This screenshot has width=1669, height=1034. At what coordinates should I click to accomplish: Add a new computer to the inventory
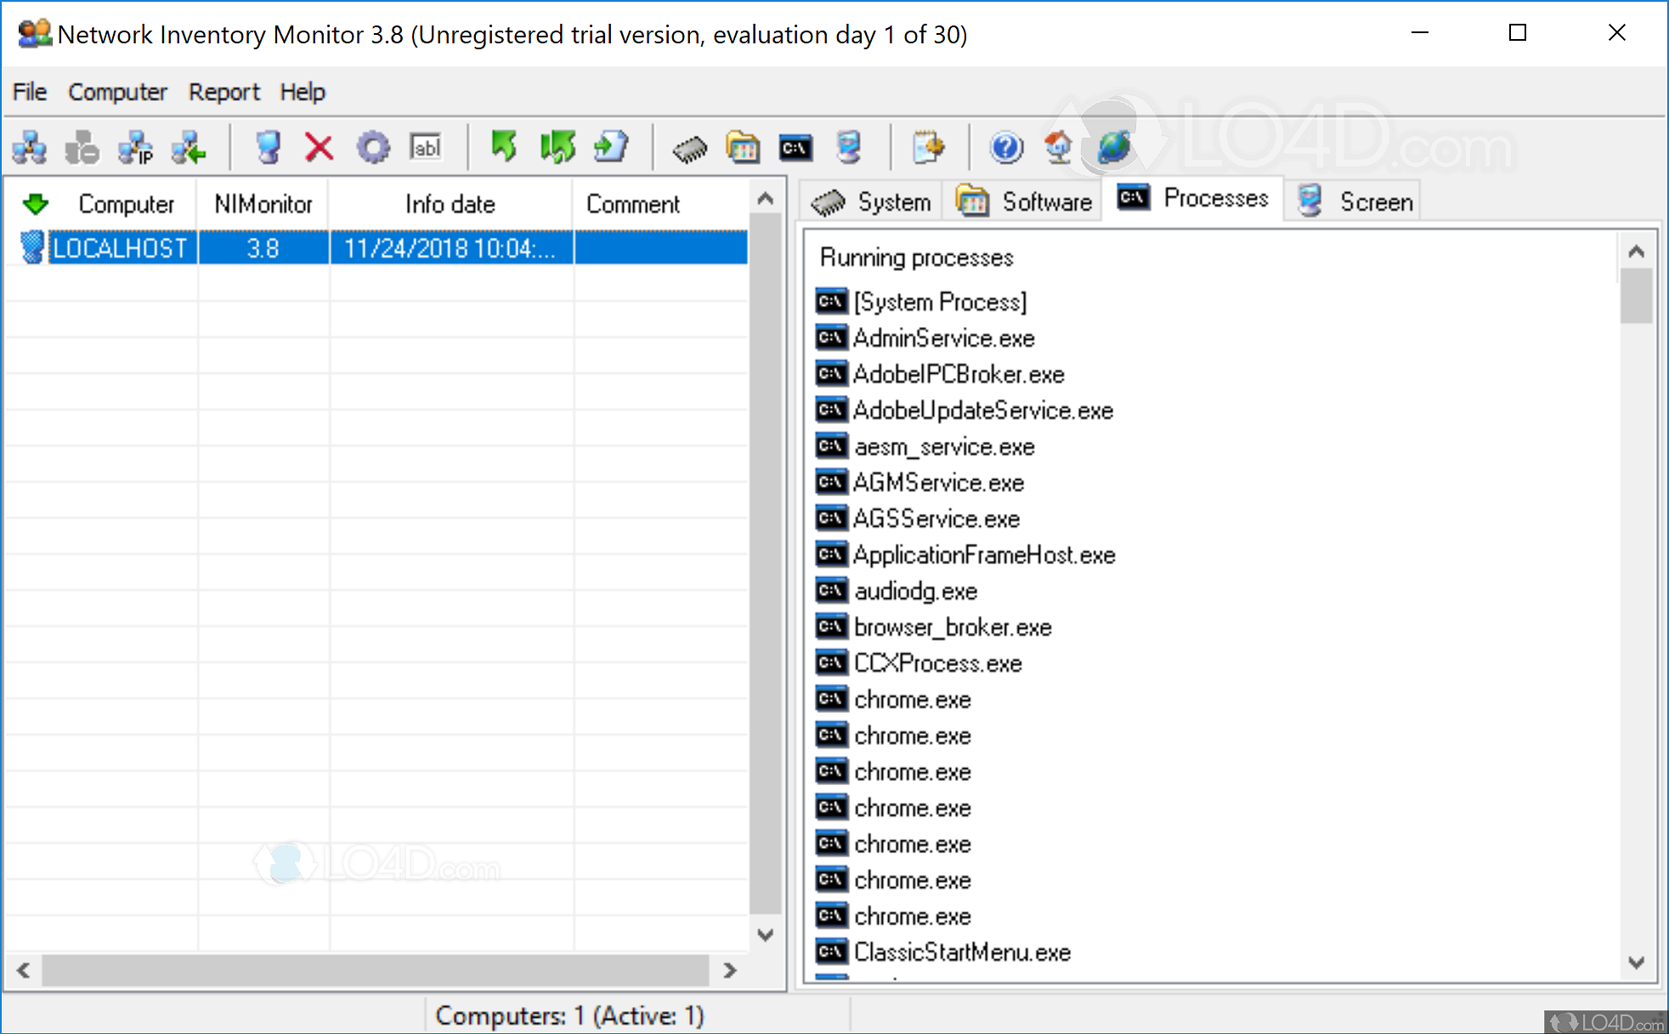(29, 147)
